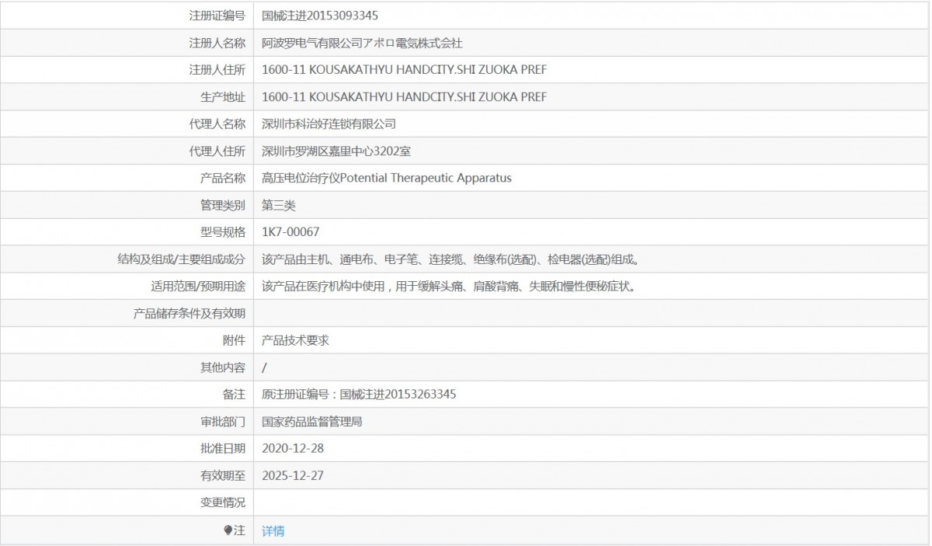
Task: Click the 结构及组成/主要组成成分 label
Action: tap(182, 259)
